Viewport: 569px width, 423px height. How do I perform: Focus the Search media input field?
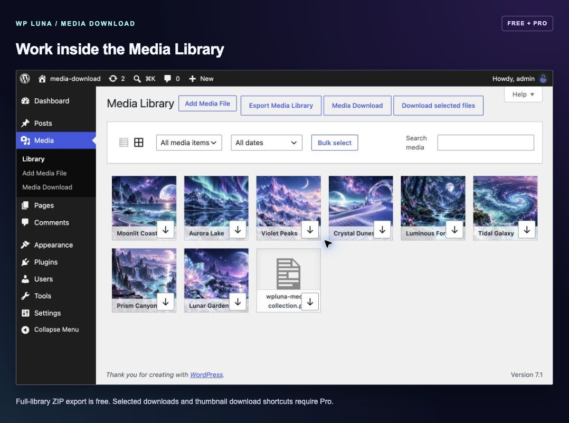486,143
